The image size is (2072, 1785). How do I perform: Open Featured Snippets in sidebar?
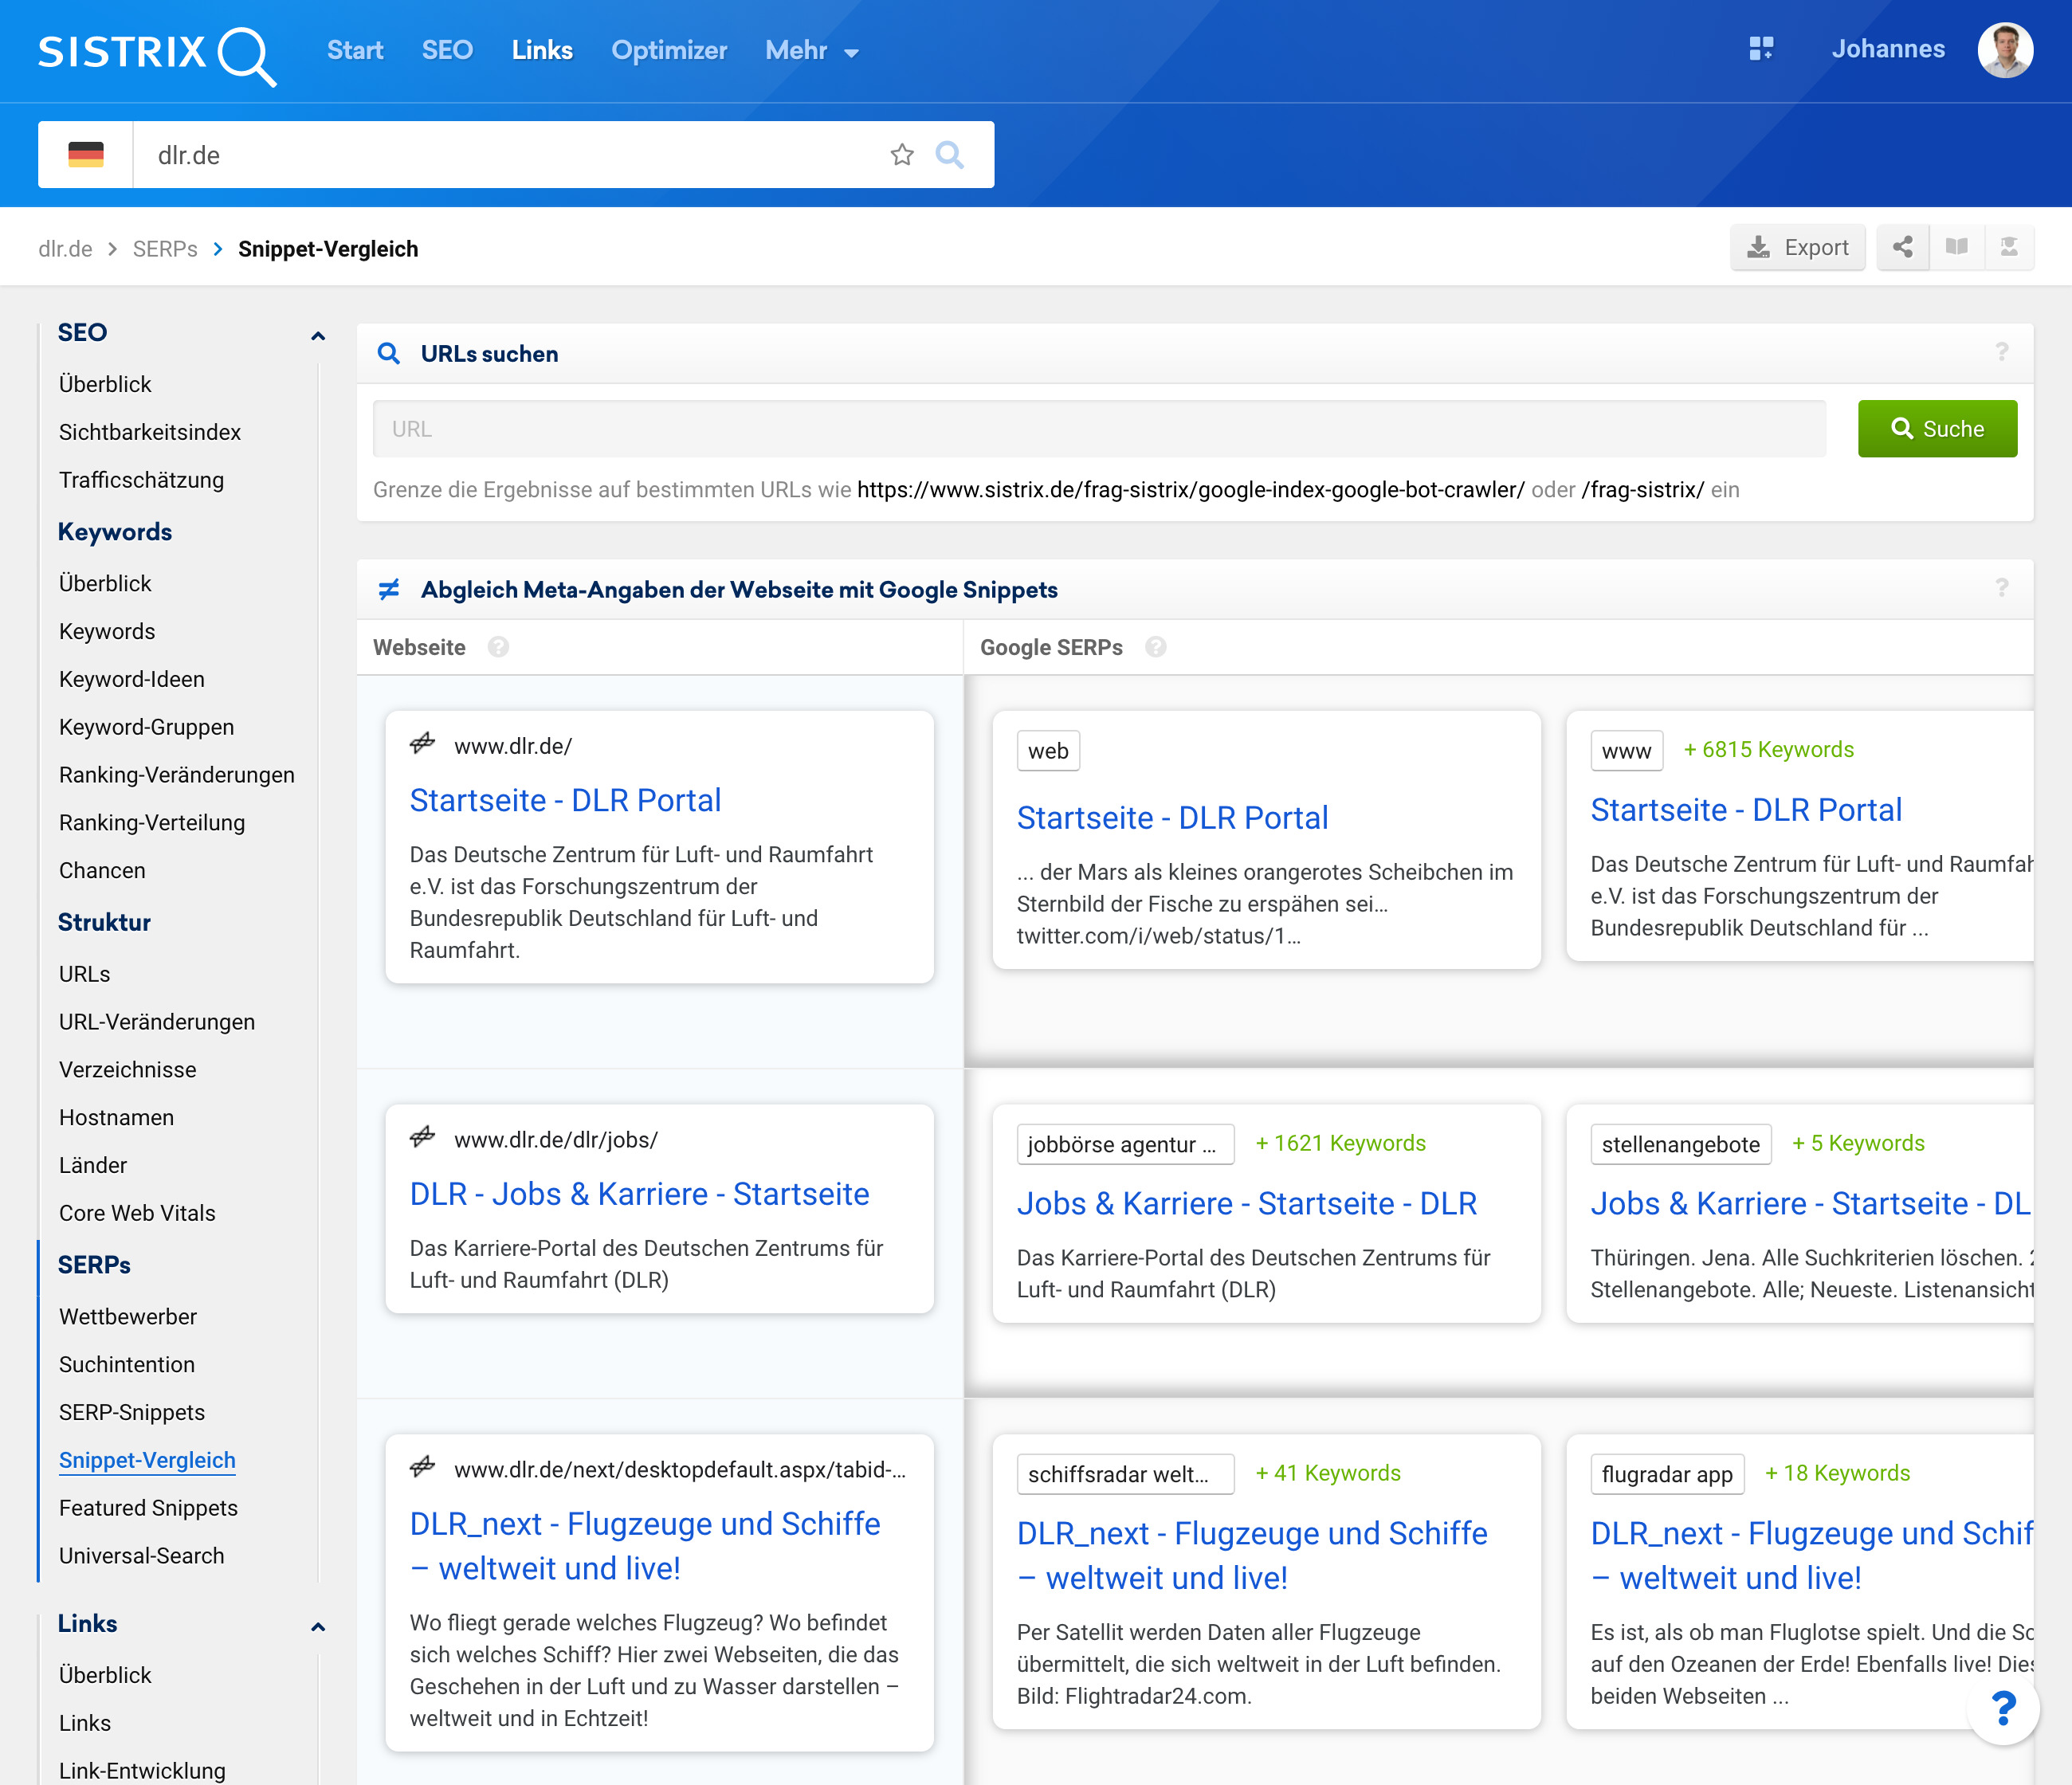pos(148,1507)
